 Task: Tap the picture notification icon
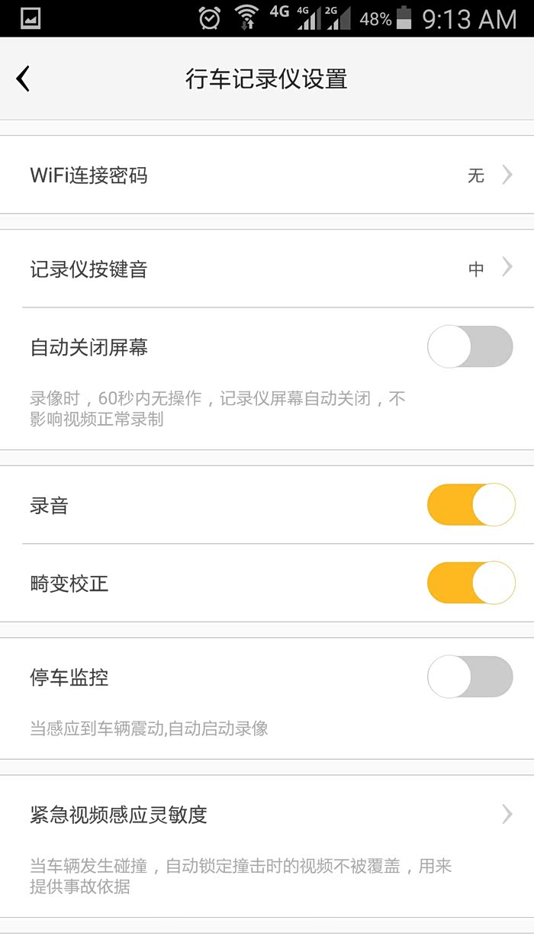[30, 18]
